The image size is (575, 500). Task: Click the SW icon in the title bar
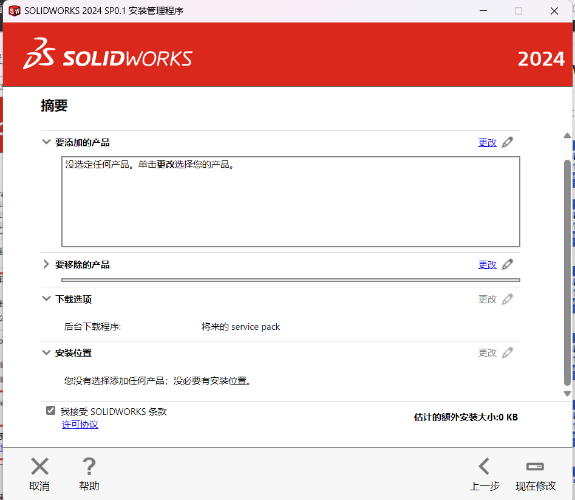point(13,10)
